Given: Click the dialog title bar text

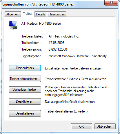Looking at the screenshot, I should 38,4.
